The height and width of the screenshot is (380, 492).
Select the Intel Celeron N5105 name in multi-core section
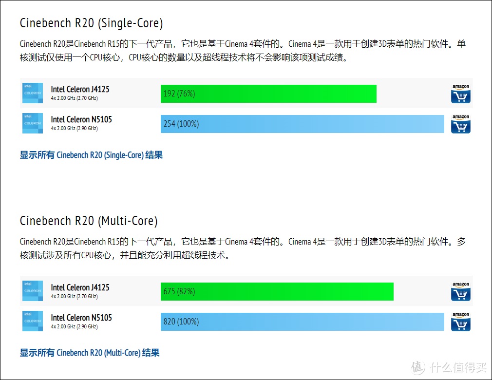80,317
